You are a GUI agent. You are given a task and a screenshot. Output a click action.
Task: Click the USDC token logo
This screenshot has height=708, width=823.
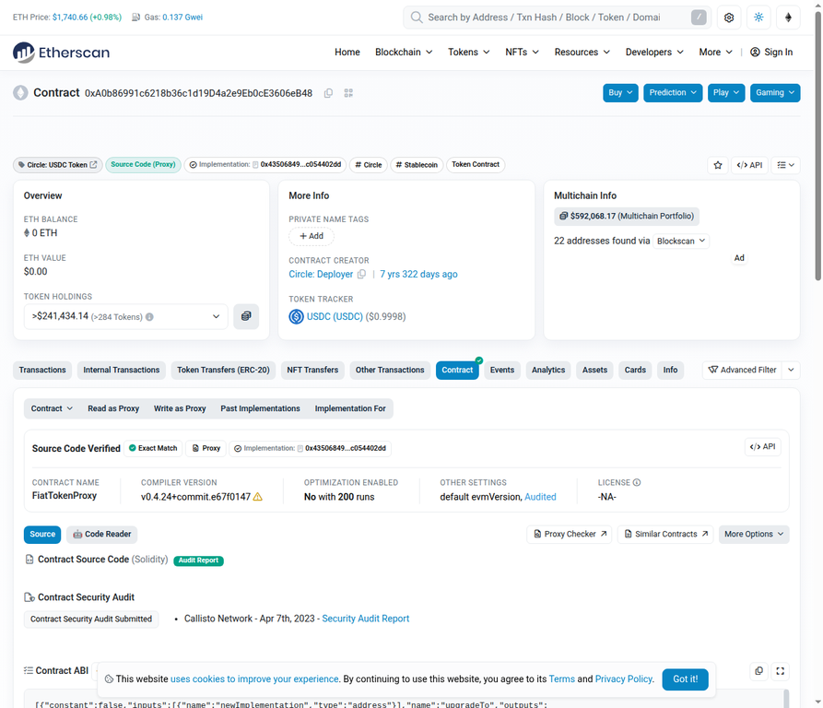pyautogui.click(x=296, y=316)
